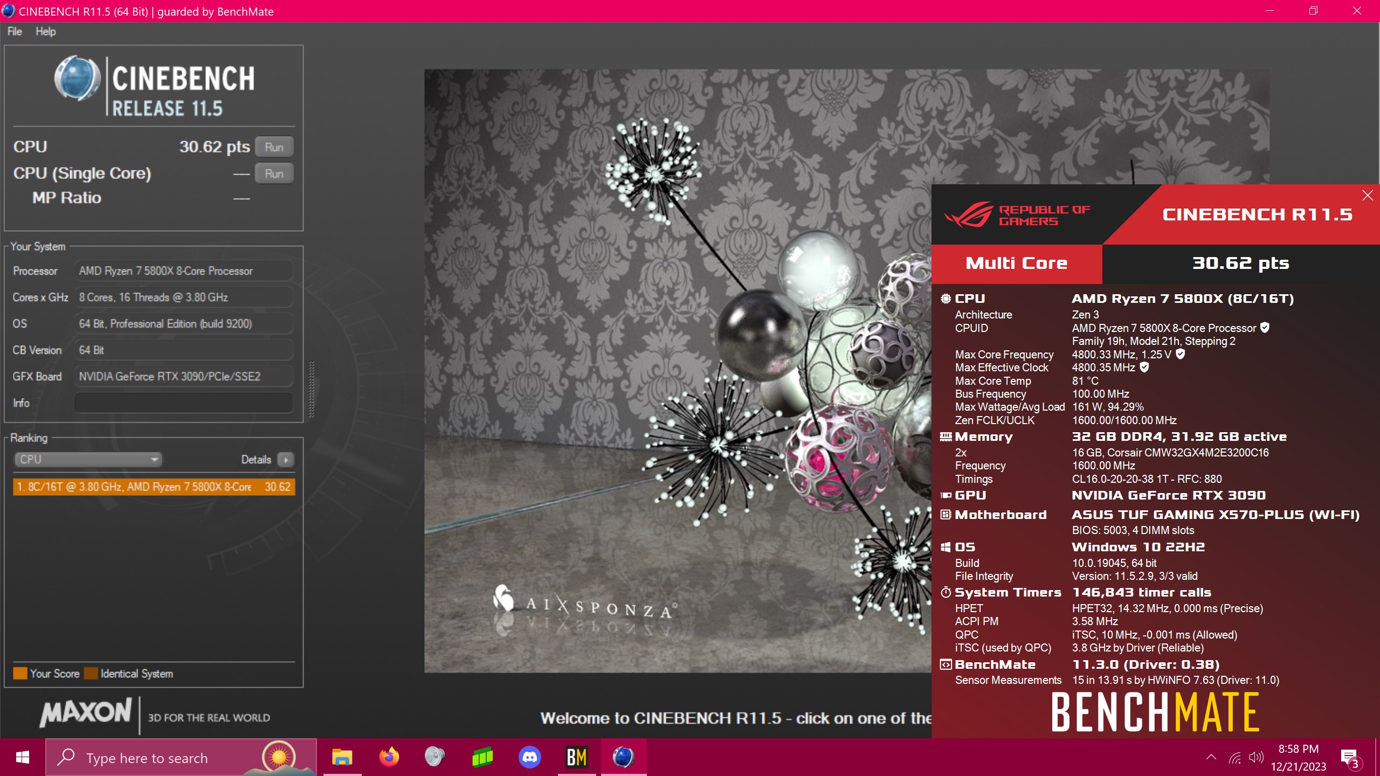This screenshot has height=776, width=1380.
Task: Click the Max Core Frequency verified shield
Action: click(x=1180, y=354)
